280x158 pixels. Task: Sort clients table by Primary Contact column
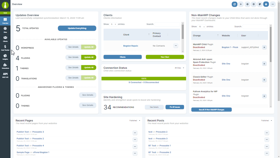click(x=160, y=35)
